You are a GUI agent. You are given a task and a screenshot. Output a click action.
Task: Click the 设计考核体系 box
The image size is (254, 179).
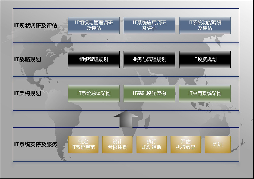[118, 145]
